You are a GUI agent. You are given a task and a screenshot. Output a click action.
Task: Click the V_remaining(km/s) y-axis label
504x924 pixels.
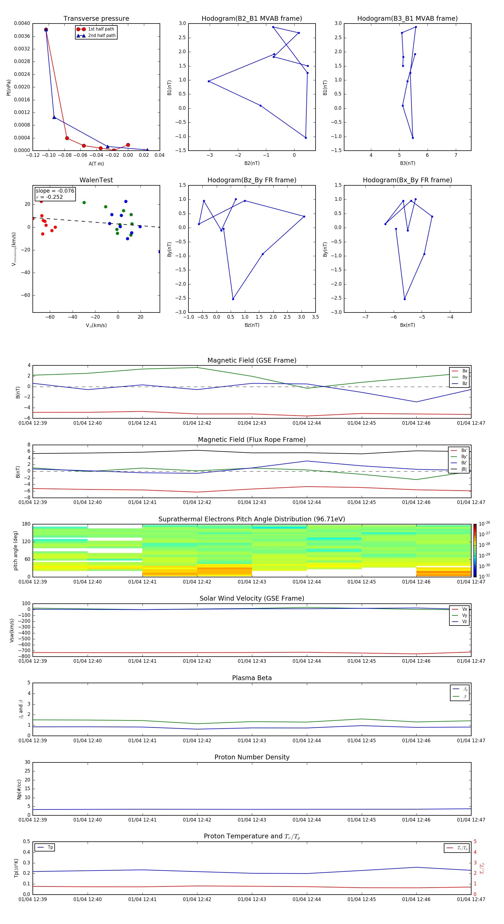(x=14, y=249)
